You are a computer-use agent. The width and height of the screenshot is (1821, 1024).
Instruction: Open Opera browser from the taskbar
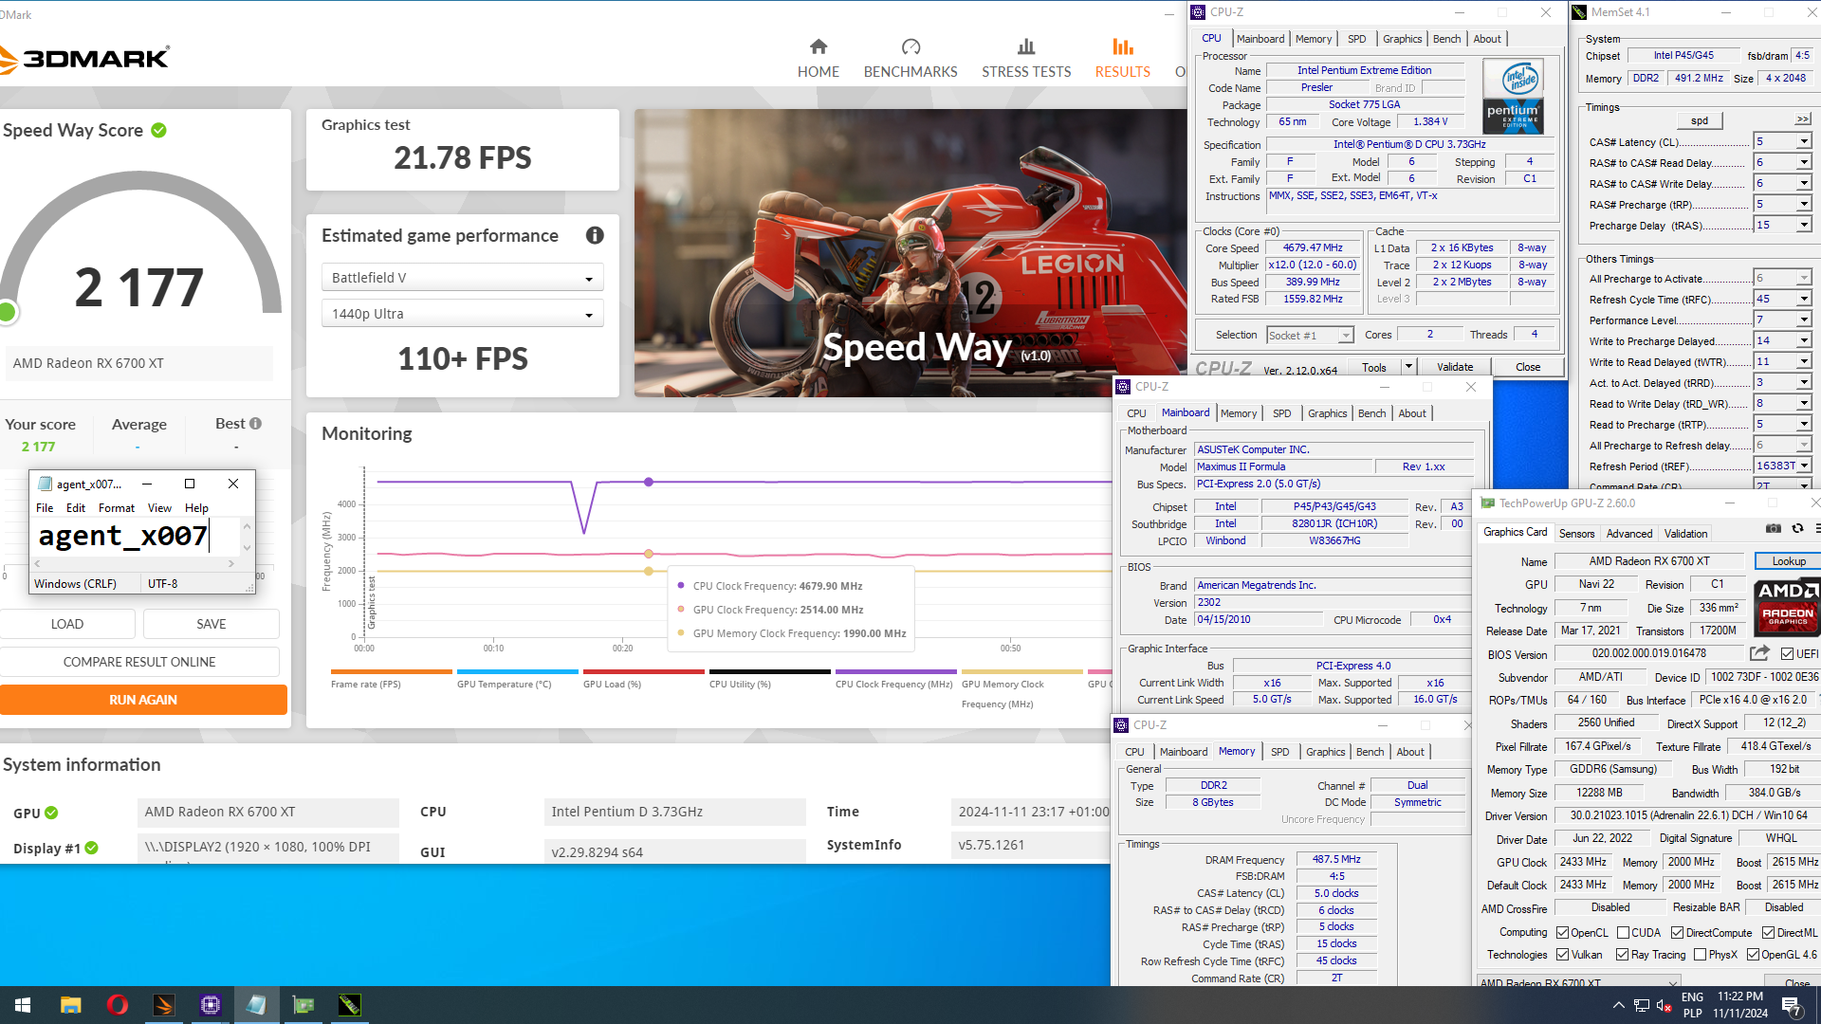point(118,1005)
